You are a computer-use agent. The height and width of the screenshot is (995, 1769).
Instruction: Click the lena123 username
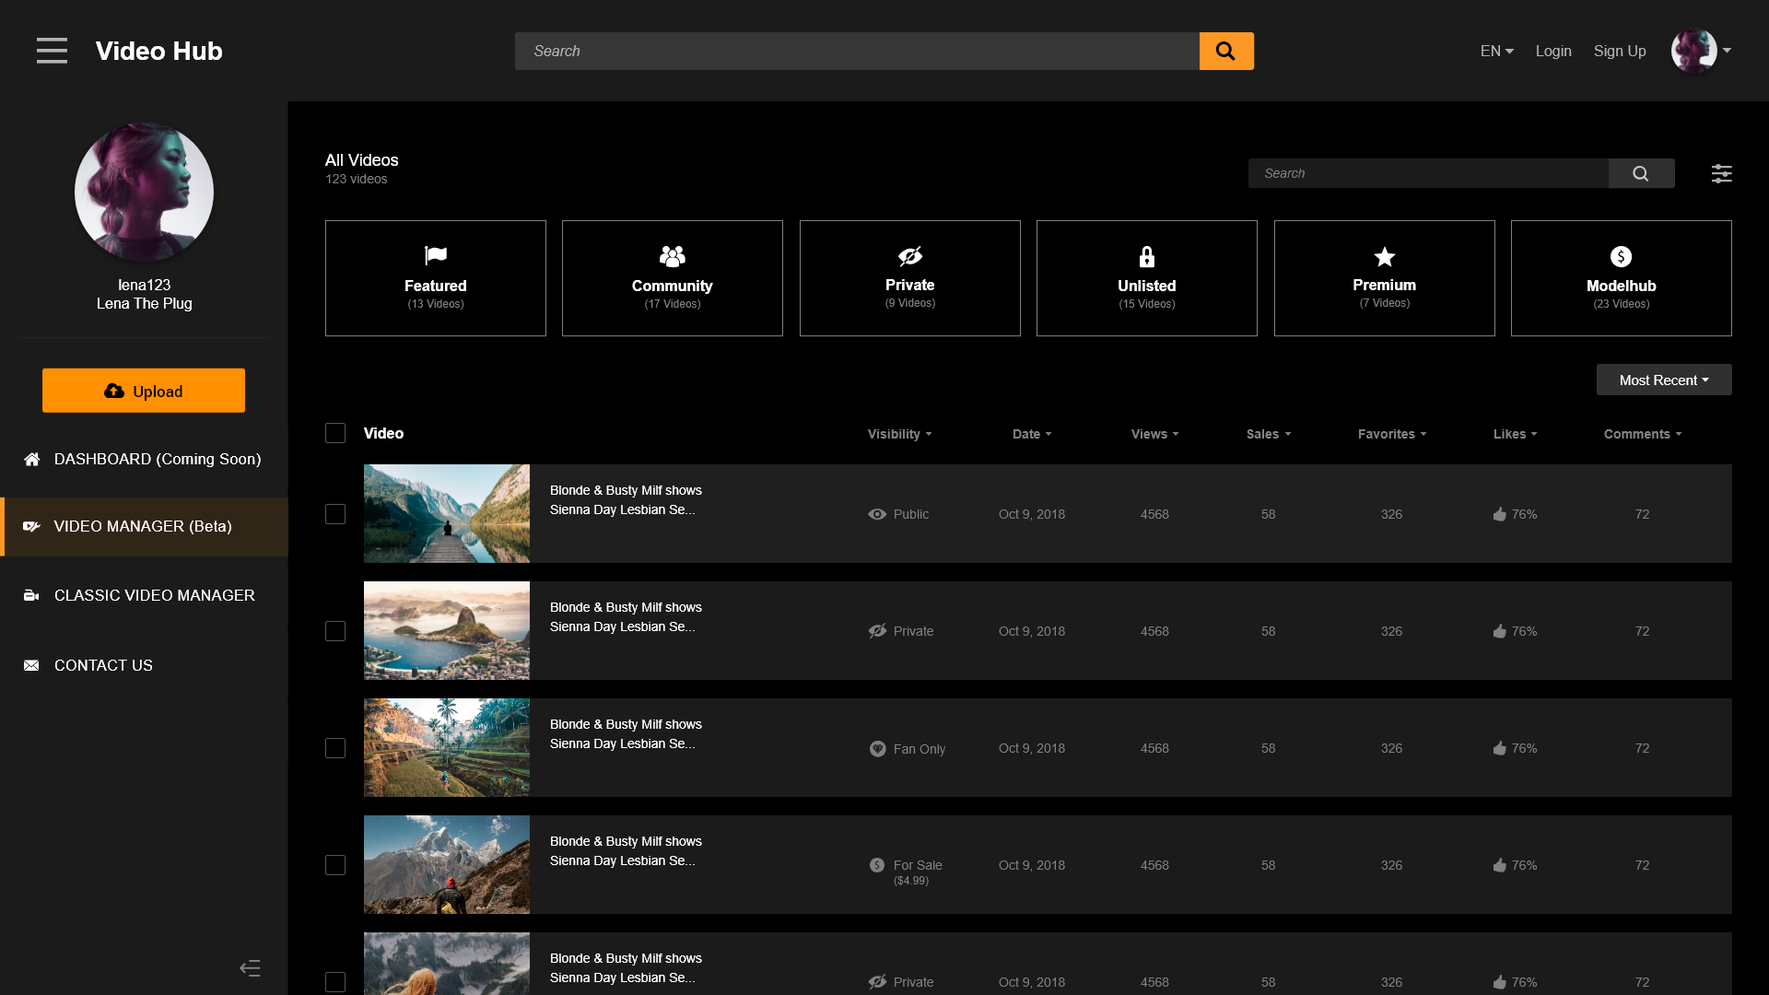(144, 285)
